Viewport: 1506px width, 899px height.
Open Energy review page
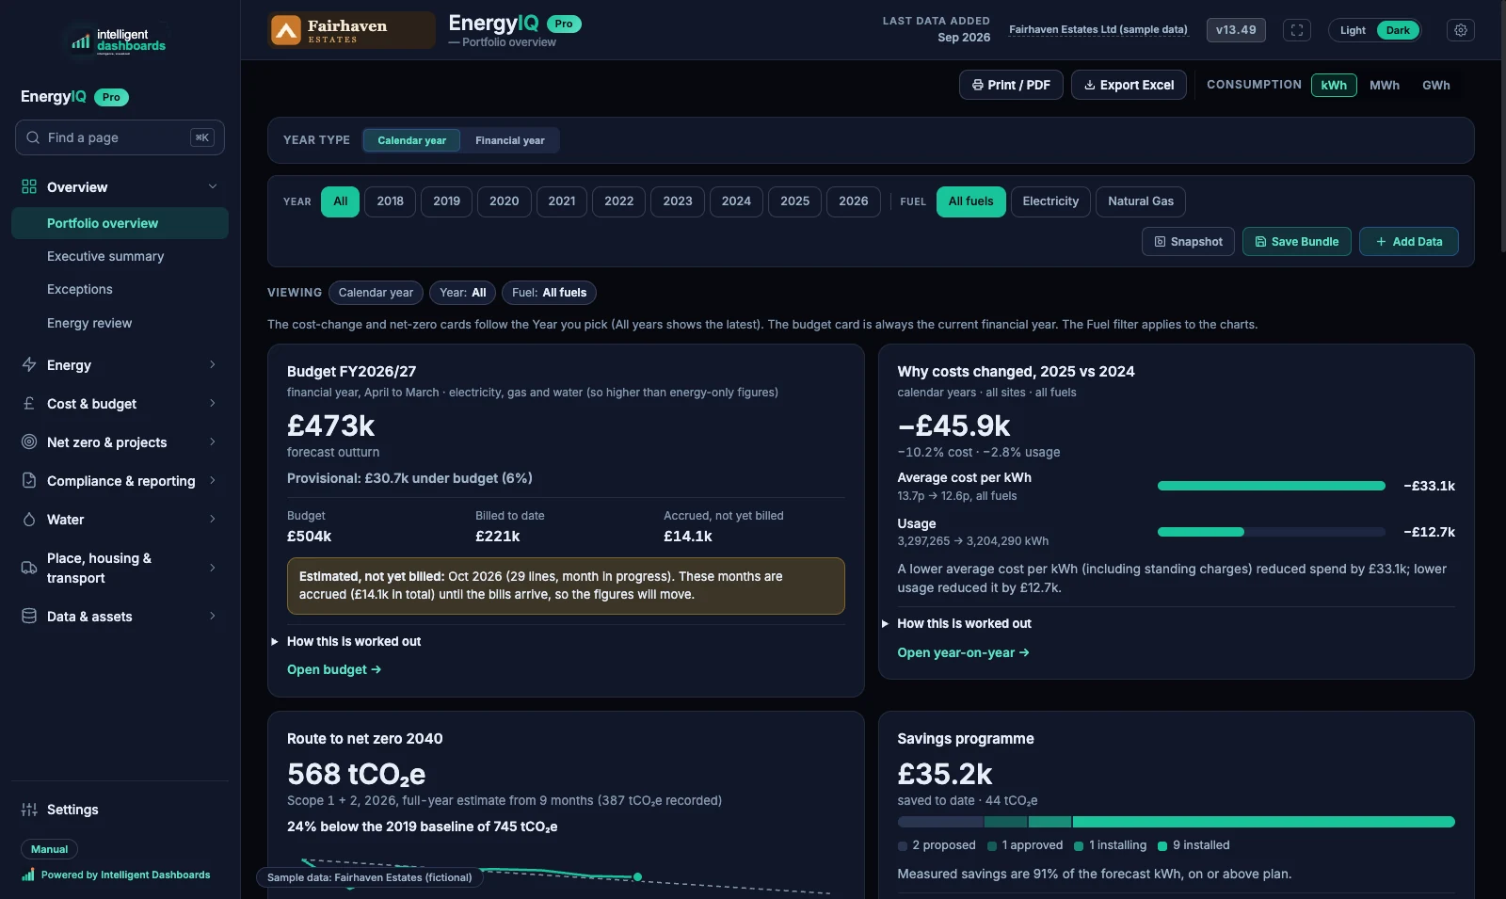(120, 323)
